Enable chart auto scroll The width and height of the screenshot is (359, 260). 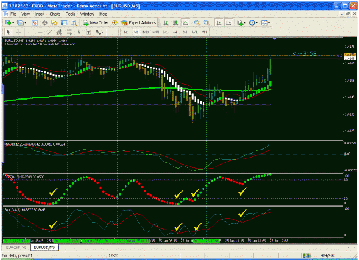tap(219, 22)
